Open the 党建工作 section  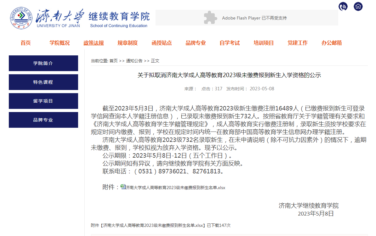pos(298,43)
